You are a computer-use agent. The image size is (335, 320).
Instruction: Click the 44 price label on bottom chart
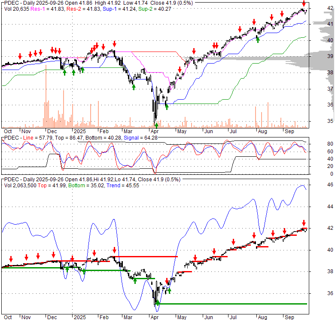pos(330,207)
